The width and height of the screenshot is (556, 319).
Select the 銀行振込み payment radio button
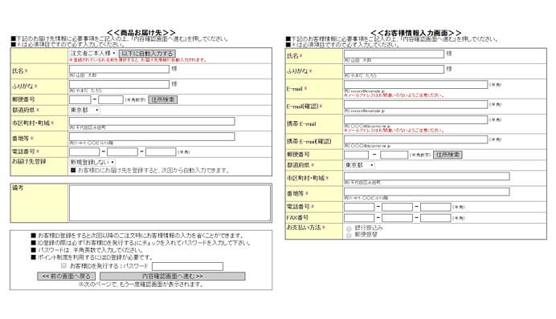coord(349,228)
